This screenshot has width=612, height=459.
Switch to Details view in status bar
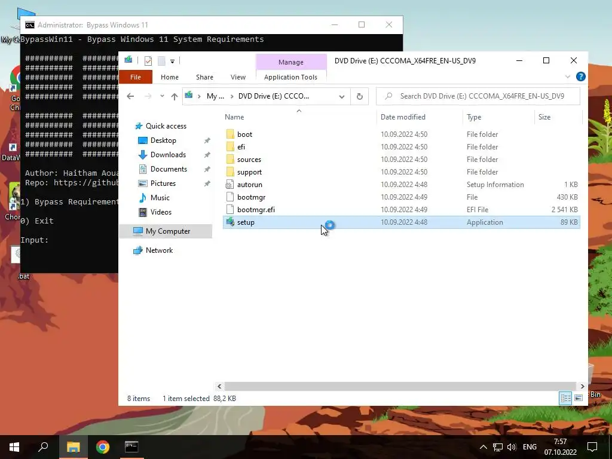565,398
